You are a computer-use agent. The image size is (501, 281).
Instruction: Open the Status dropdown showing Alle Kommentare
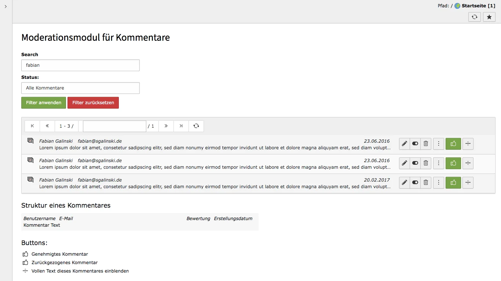80,88
